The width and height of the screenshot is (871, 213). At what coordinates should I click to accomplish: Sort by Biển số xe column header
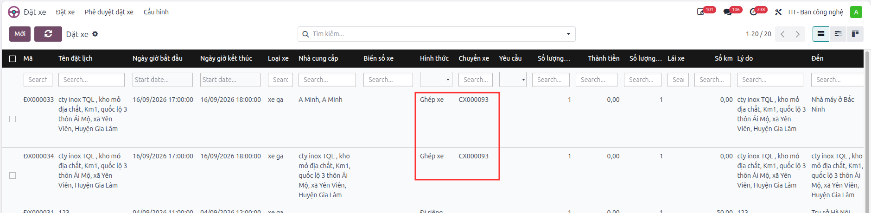coord(378,58)
